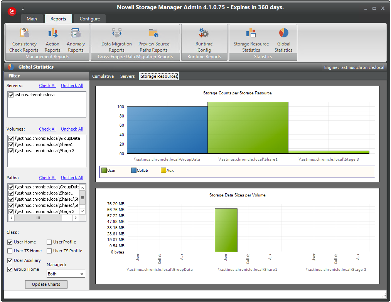Open the Managed dropdown showing Both
The height and width of the screenshot is (302, 391).
click(x=66, y=274)
